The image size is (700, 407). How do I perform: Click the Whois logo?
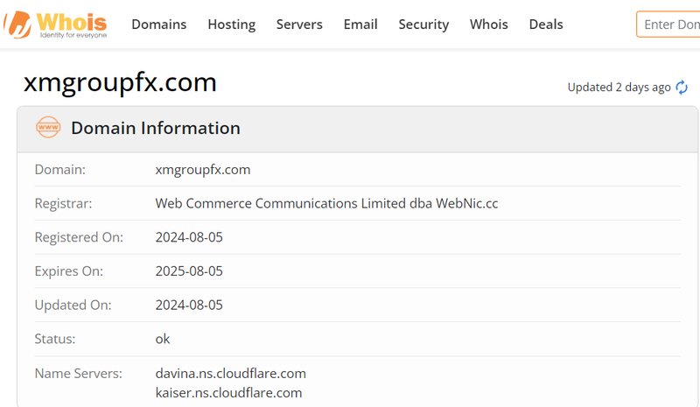click(x=55, y=25)
